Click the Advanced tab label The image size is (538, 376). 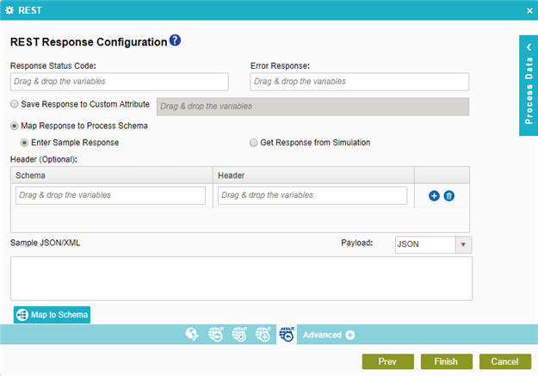pyautogui.click(x=322, y=335)
